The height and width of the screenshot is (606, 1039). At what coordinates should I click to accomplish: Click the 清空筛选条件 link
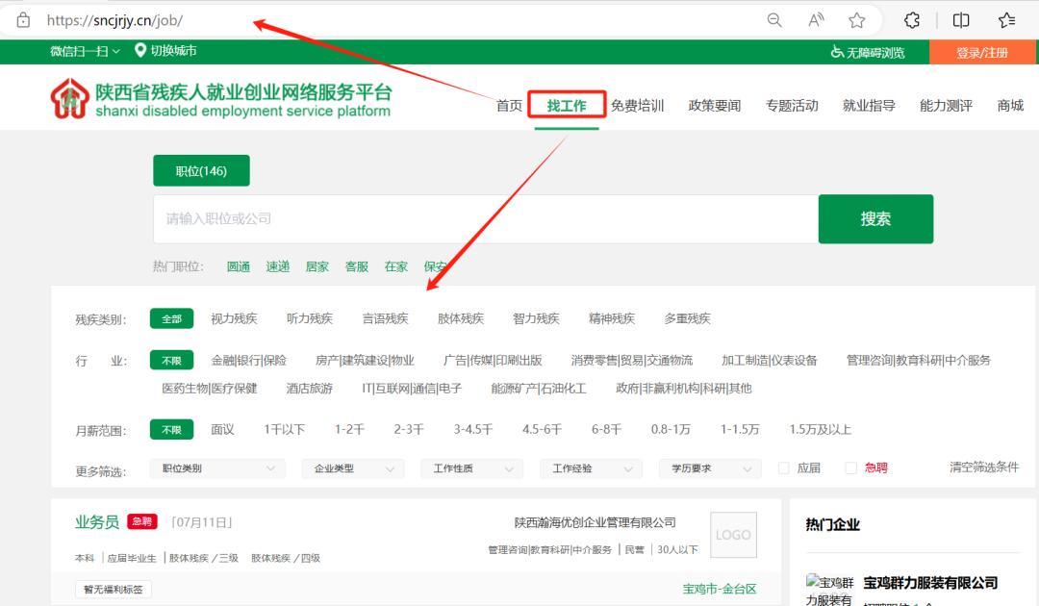point(983,467)
